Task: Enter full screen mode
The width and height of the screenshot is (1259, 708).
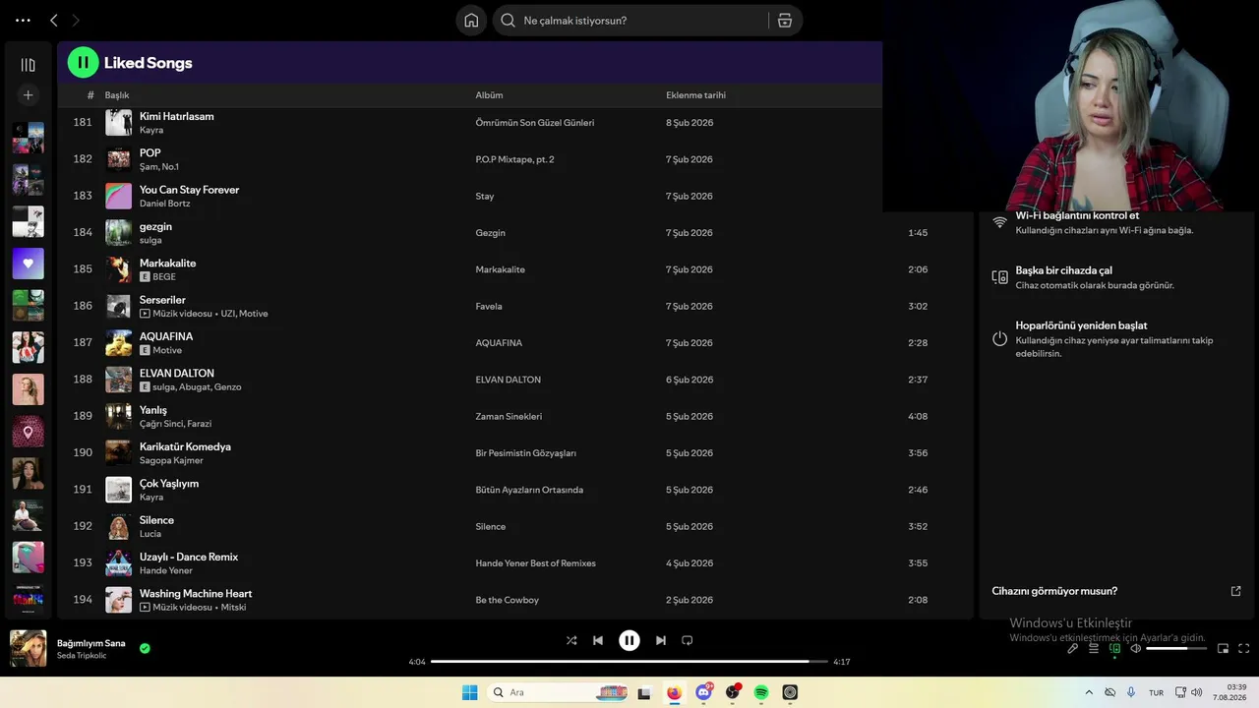Action: click(x=1243, y=648)
